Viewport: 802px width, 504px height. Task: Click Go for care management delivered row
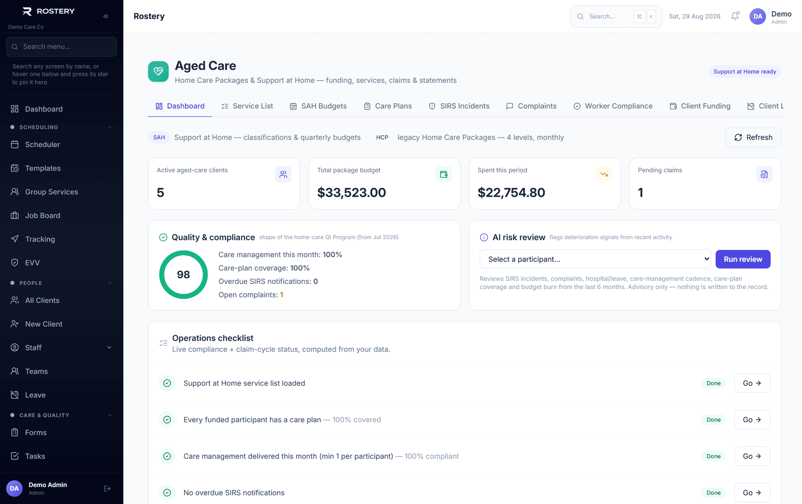click(752, 456)
